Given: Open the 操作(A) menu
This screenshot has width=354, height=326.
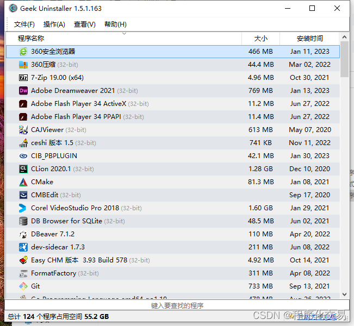Looking at the screenshot, I should (x=54, y=24).
